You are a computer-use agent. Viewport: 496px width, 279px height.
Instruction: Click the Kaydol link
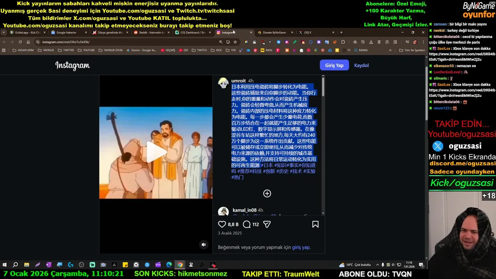point(361,65)
